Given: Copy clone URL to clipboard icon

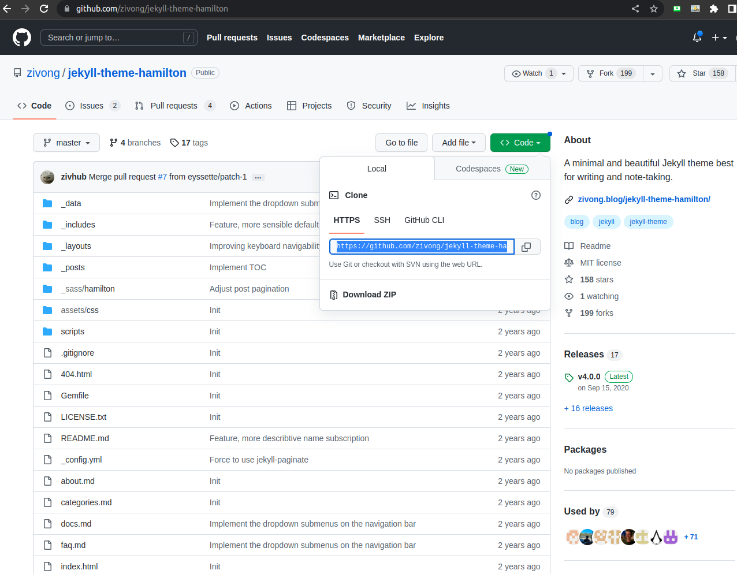Looking at the screenshot, I should 526,247.
